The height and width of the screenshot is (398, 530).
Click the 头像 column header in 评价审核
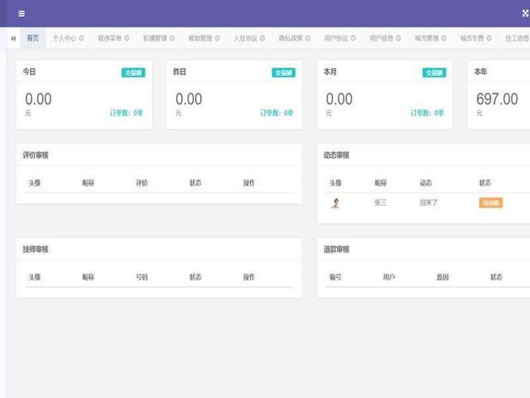pos(34,183)
